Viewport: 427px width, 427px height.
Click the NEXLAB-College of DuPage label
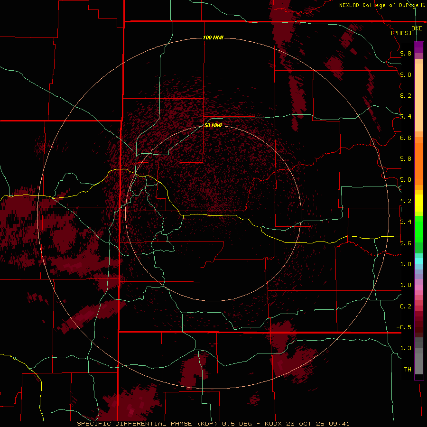379,5
